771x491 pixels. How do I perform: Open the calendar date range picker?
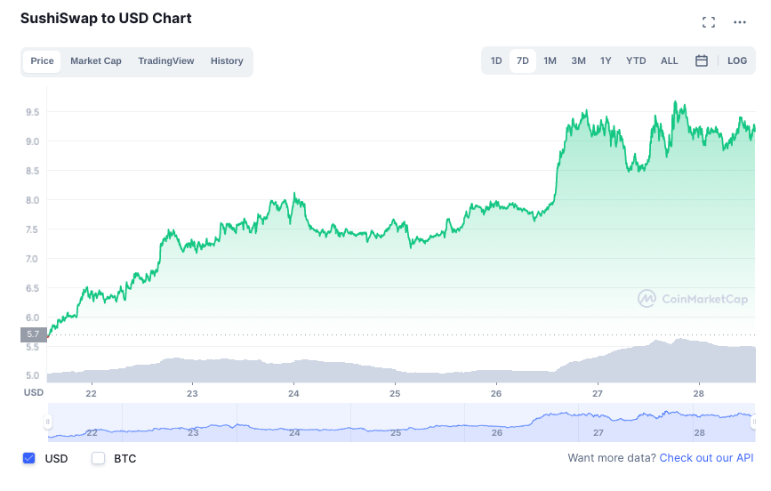701,60
